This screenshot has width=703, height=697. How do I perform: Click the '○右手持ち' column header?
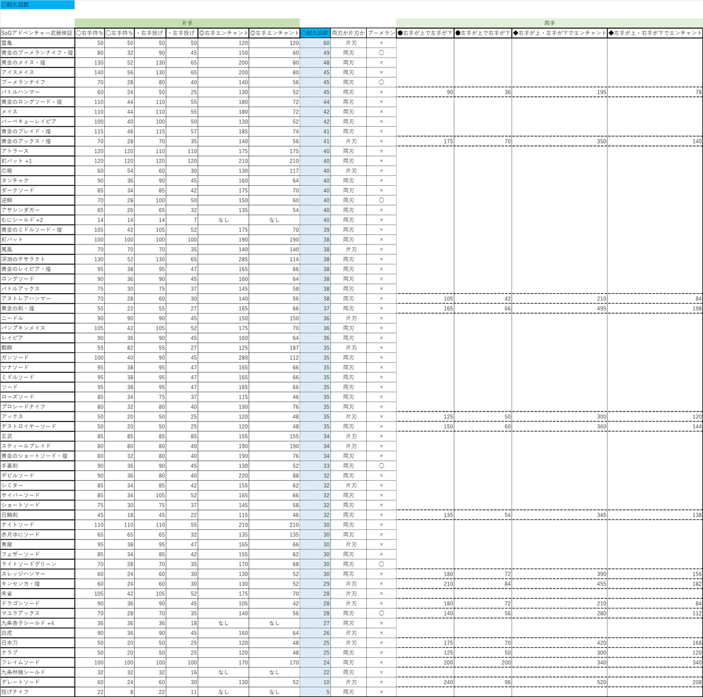[x=90, y=33]
